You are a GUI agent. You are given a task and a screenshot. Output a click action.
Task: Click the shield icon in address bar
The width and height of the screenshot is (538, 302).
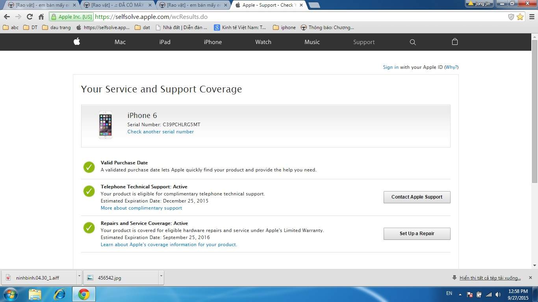click(511, 17)
